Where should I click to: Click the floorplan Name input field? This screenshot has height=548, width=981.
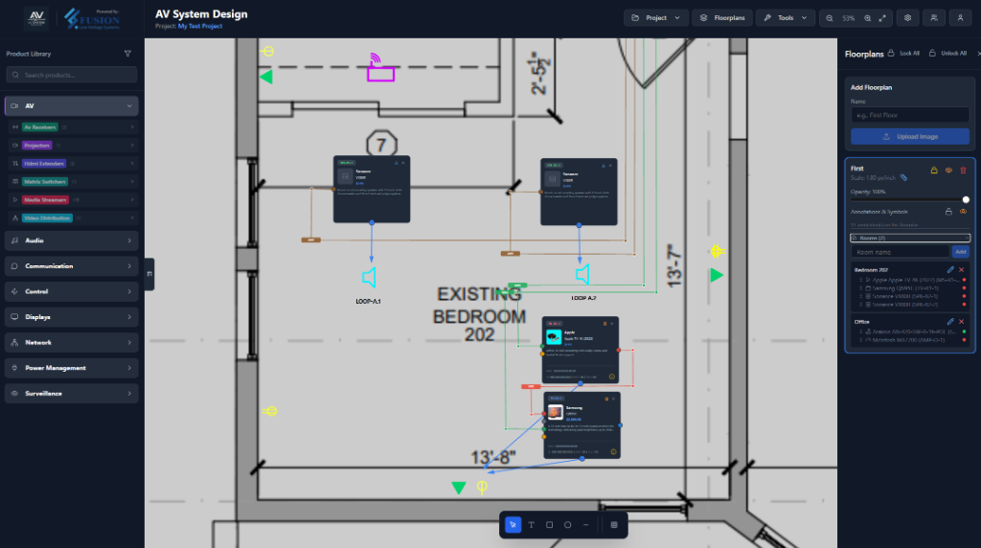(x=910, y=115)
